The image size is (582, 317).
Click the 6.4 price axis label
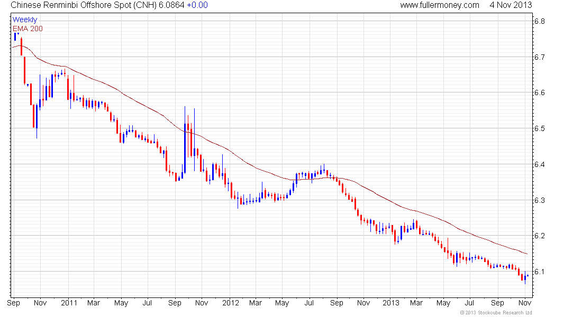539,164
